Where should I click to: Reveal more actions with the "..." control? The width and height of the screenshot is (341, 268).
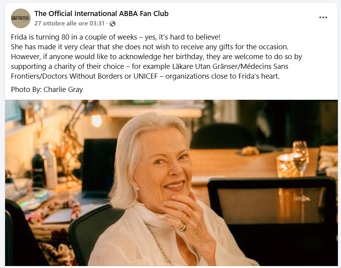click(x=324, y=16)
